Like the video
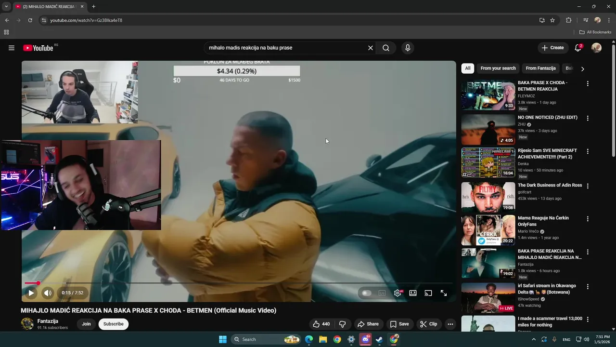Image resolution: width=616 pixels, height=347 pixels. [x=321, y=324]
